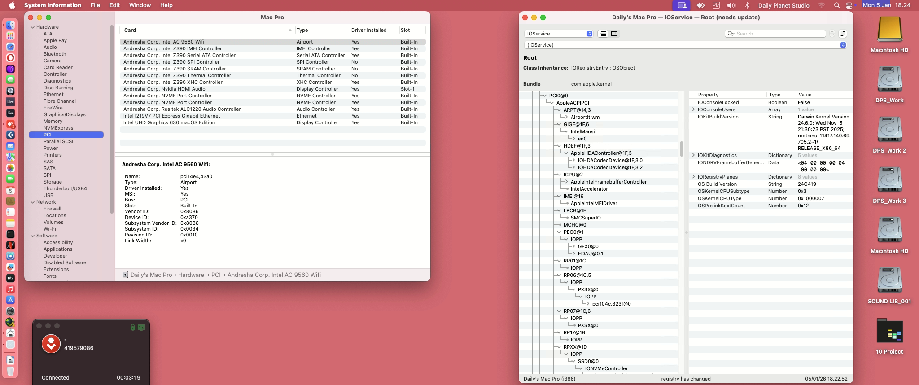Open the File menu
The width and height of the screenshot is (919, 385).
pyautogui.click(x=95, y=5)
